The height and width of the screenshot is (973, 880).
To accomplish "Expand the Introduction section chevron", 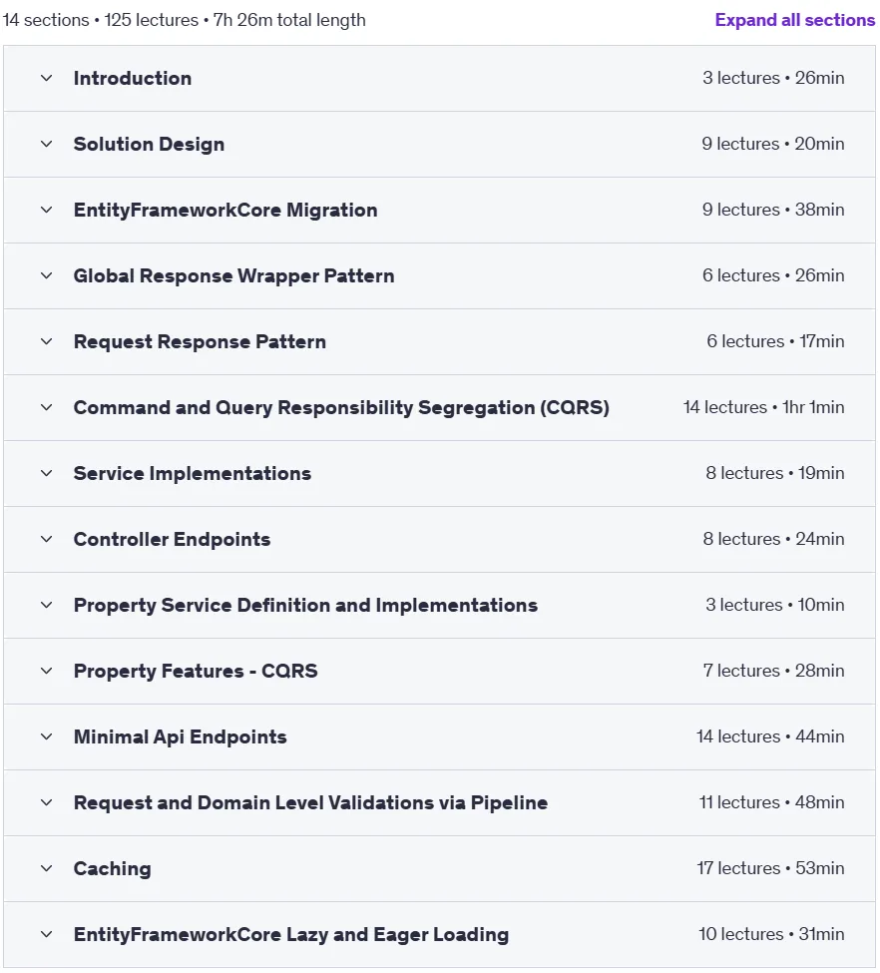I will (x=47, y=78).
